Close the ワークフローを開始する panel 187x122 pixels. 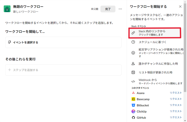pos(180,7)
